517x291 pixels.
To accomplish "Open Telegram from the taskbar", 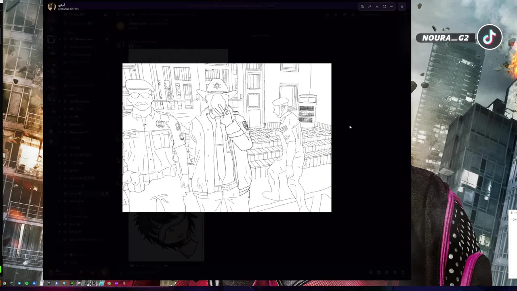I will click(x=19, y=283).
